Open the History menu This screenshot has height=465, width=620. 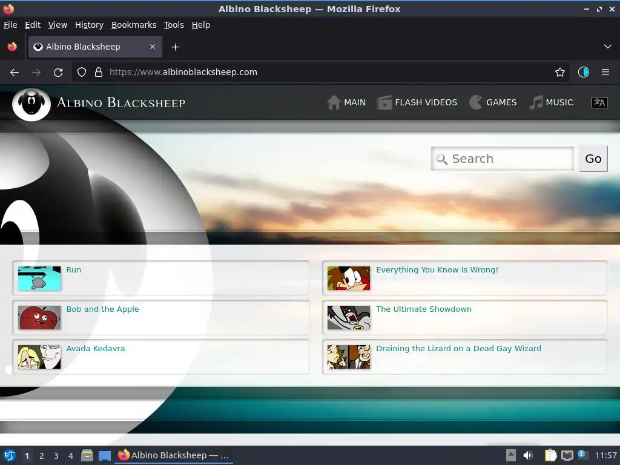(x=89, y=25)
